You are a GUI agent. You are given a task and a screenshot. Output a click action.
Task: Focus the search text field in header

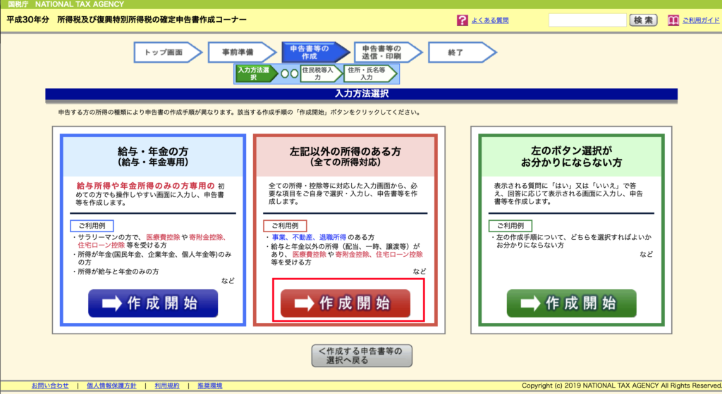tap(587, 20)
